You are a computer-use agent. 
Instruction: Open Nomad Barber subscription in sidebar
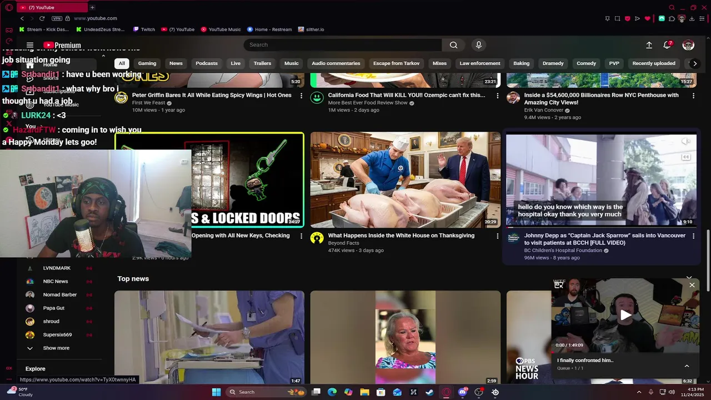(x=60, y=295)
